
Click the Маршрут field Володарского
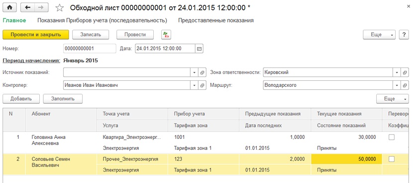[328, 85]
